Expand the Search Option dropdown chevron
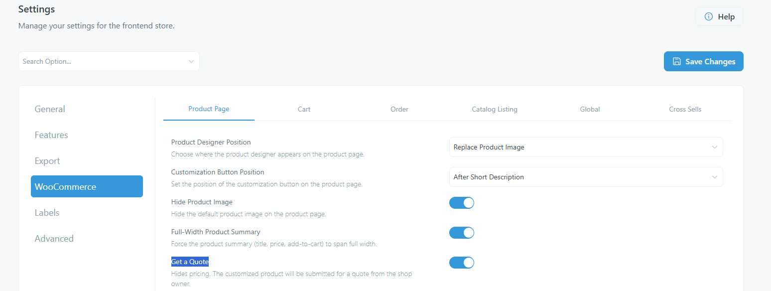This screenshot has width=771, height=291. click(x=191, y=61)
